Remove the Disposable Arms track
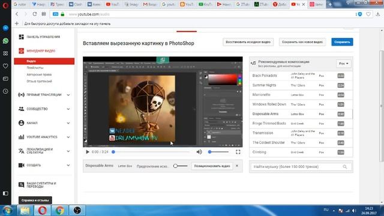 237,166
